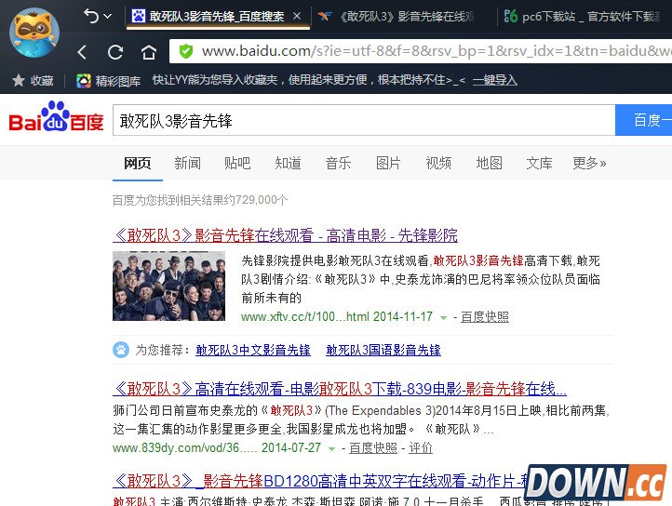The height and width of the screenshot is (506, 672).
Task: Click the blue 百度一下 search button
Action: [644, 120]
